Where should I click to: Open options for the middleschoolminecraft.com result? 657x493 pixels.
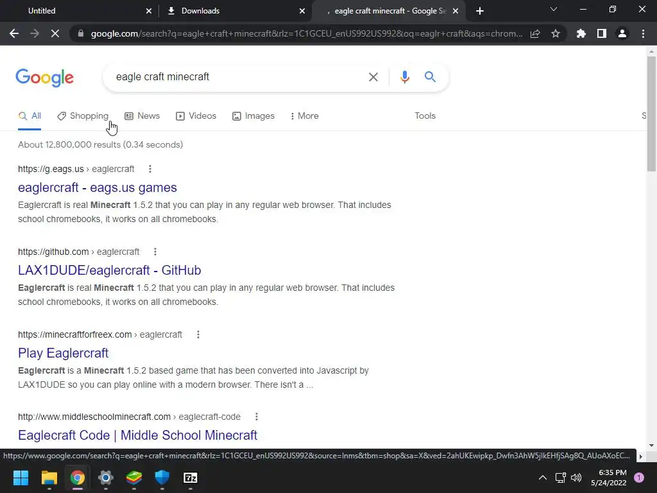point(257,417)
